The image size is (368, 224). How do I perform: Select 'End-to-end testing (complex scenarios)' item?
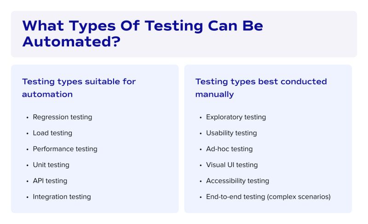click(268, 196)
